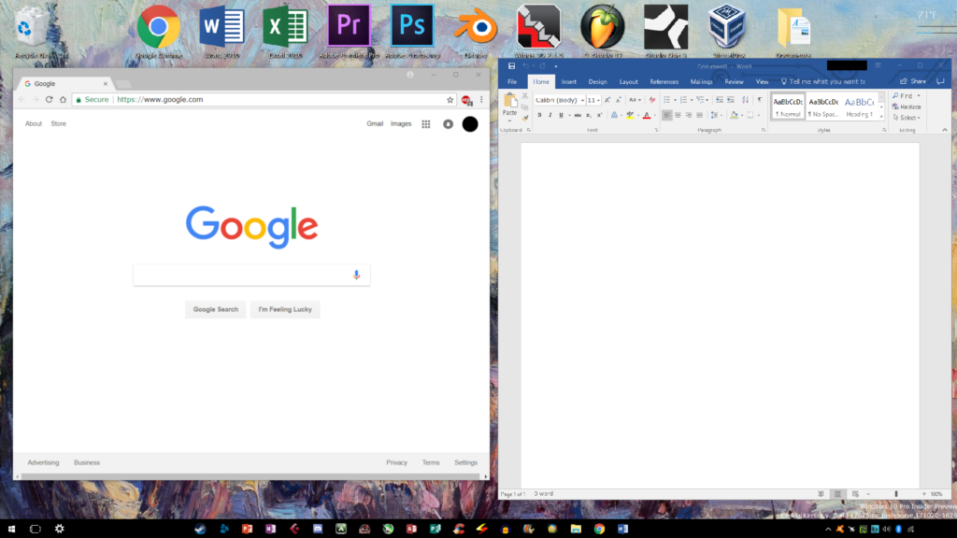Click the Steam icon in taskbar

tap(200, 529)
